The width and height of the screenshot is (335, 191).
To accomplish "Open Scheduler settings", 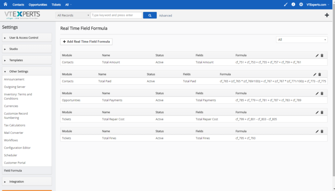I will (x=11, y=155).
